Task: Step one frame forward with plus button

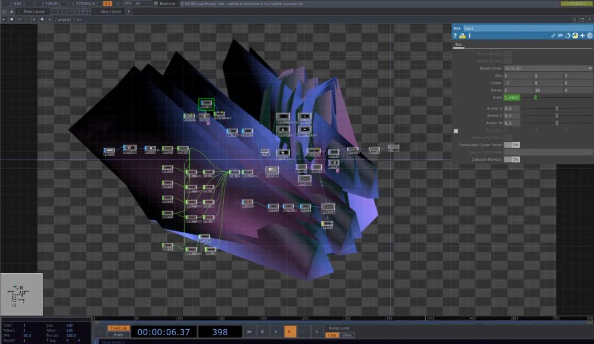Action: pyautogui.click(x=317, y=332)
